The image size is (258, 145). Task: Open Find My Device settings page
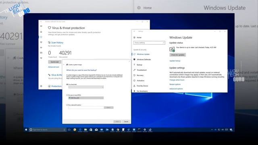tap(142, 86)
